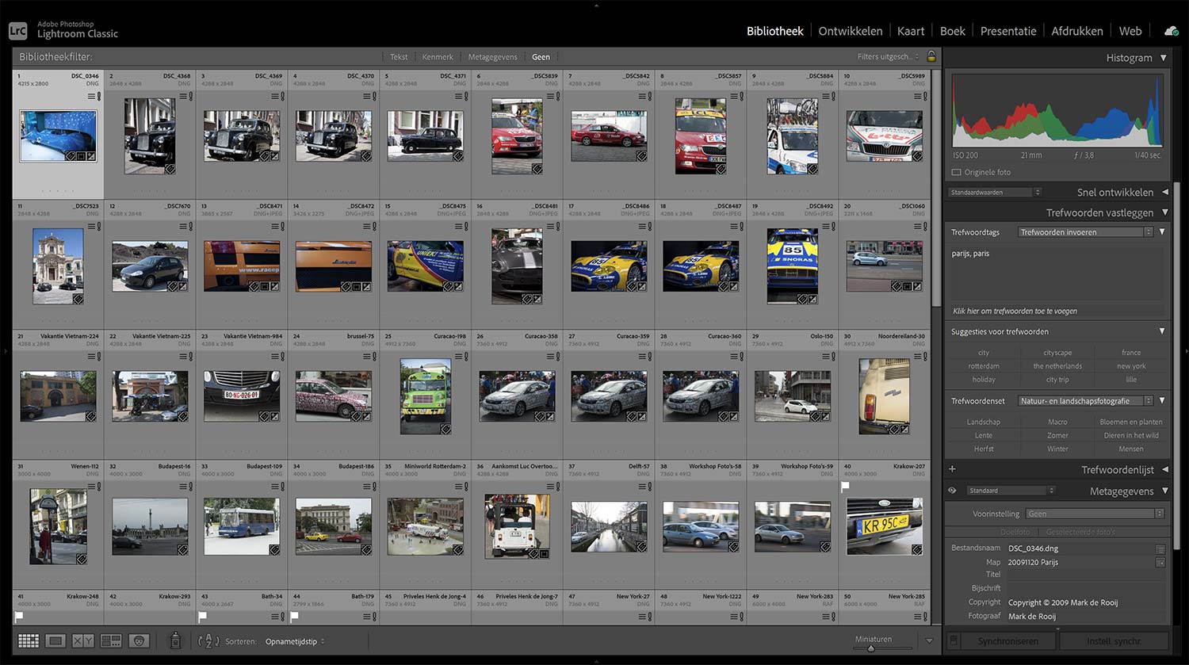Click the badge icon on Curacao-198 thumbnail
Image resolution: width=1189 pixels, height=665 pixels.
(x=445, y=429)
